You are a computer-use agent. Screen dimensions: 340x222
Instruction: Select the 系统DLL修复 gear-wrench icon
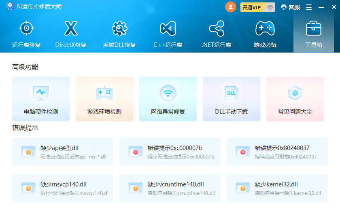point(119,28)
